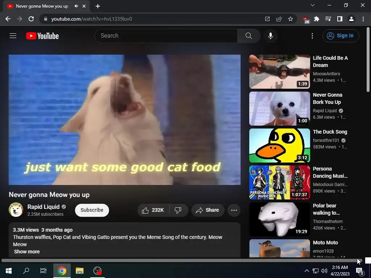Click the address bar URL
Viewport: 371px width, 278px height.
[x=92, y=19]
